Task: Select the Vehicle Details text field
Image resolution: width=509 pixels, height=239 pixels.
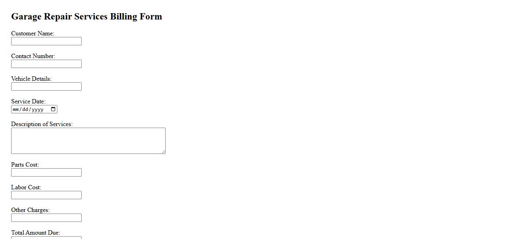Action: tap(46, 87)
